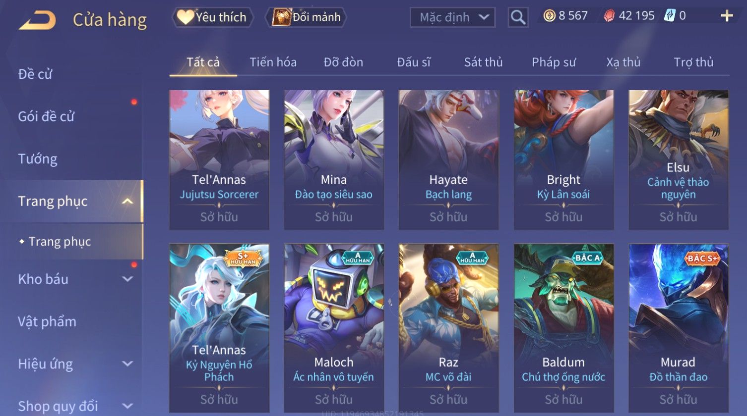Open the Mặc định sort dropdown
The width and height of the screenshot is (747, 416).
(x=452, y=17)
